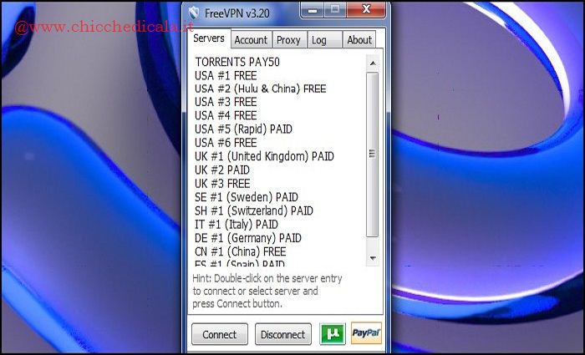Switch to the Account tab
The width and height of the screenshot is (585, 355).
(251, 40)
